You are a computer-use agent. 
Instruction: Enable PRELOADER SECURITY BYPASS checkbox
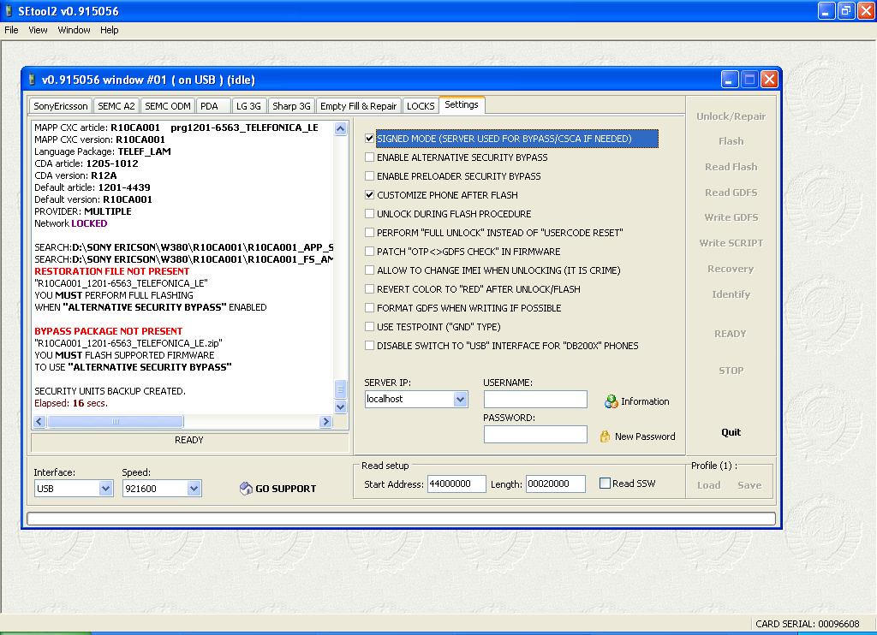(369, 176)
